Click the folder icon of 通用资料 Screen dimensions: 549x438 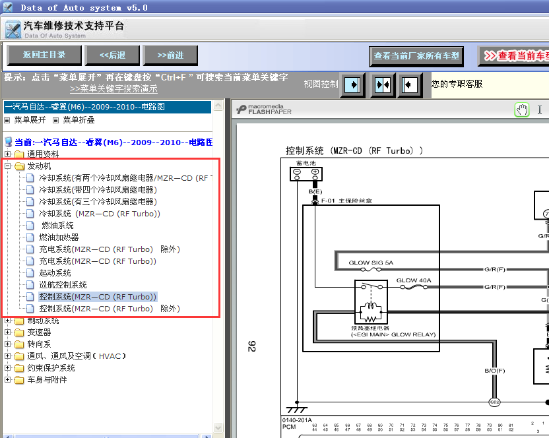20,154
